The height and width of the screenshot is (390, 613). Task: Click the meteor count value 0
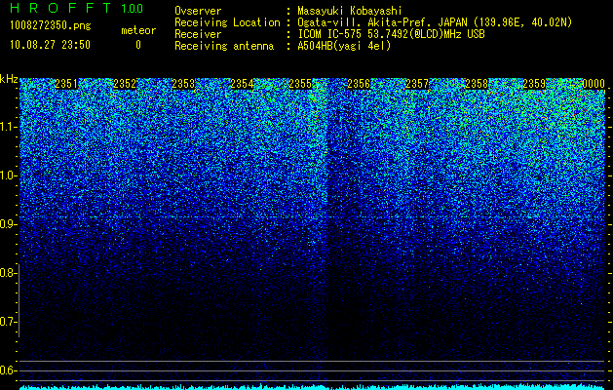coord(138,45)
